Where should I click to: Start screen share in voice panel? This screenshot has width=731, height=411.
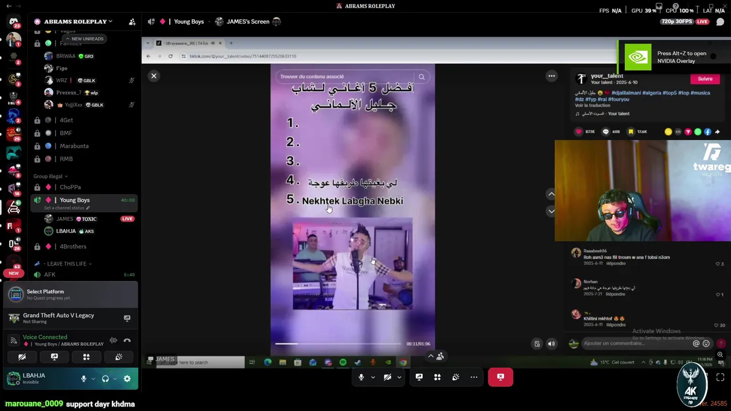[54, 357]
